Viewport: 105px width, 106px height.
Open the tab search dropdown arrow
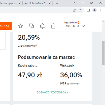(x=74, y=3)
